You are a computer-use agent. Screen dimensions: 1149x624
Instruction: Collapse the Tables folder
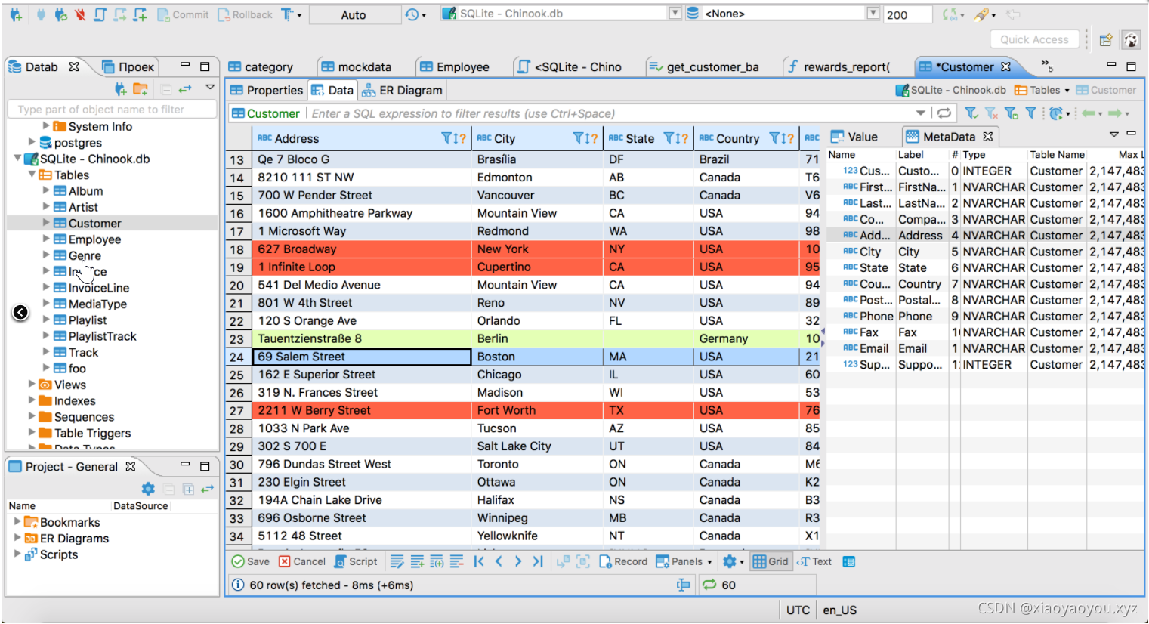[32, 175]
